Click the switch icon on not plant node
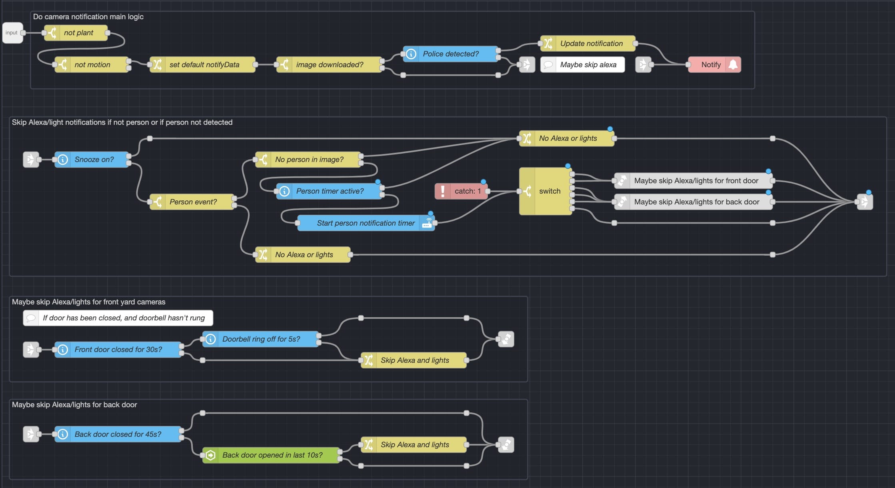 (x=52, y=33)
